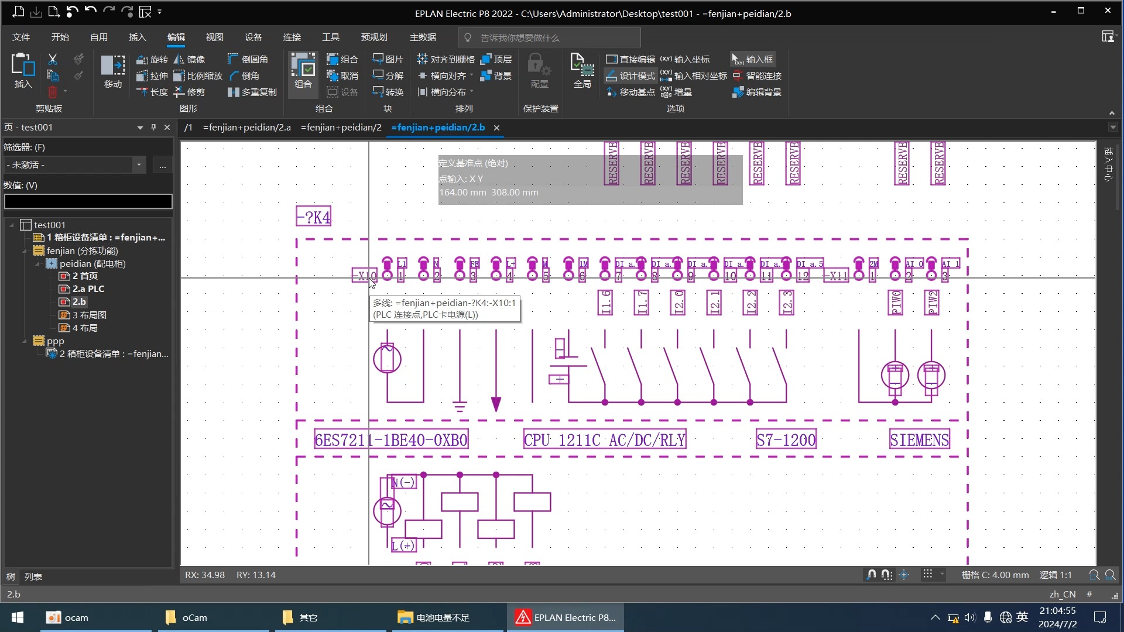Select the 修剪 (Trim) tool
Screen dimensions: 1124x632
pos(190,92)
